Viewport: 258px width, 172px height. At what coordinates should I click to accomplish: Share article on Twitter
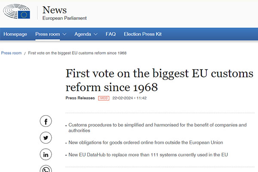46,138
